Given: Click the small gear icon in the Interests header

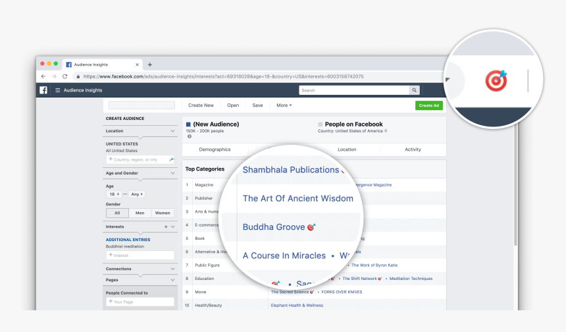Looking at the screenshot, I should coord(166,227).
